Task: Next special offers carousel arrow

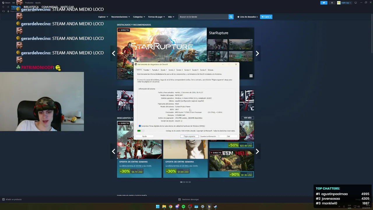Action: (257, 151)
